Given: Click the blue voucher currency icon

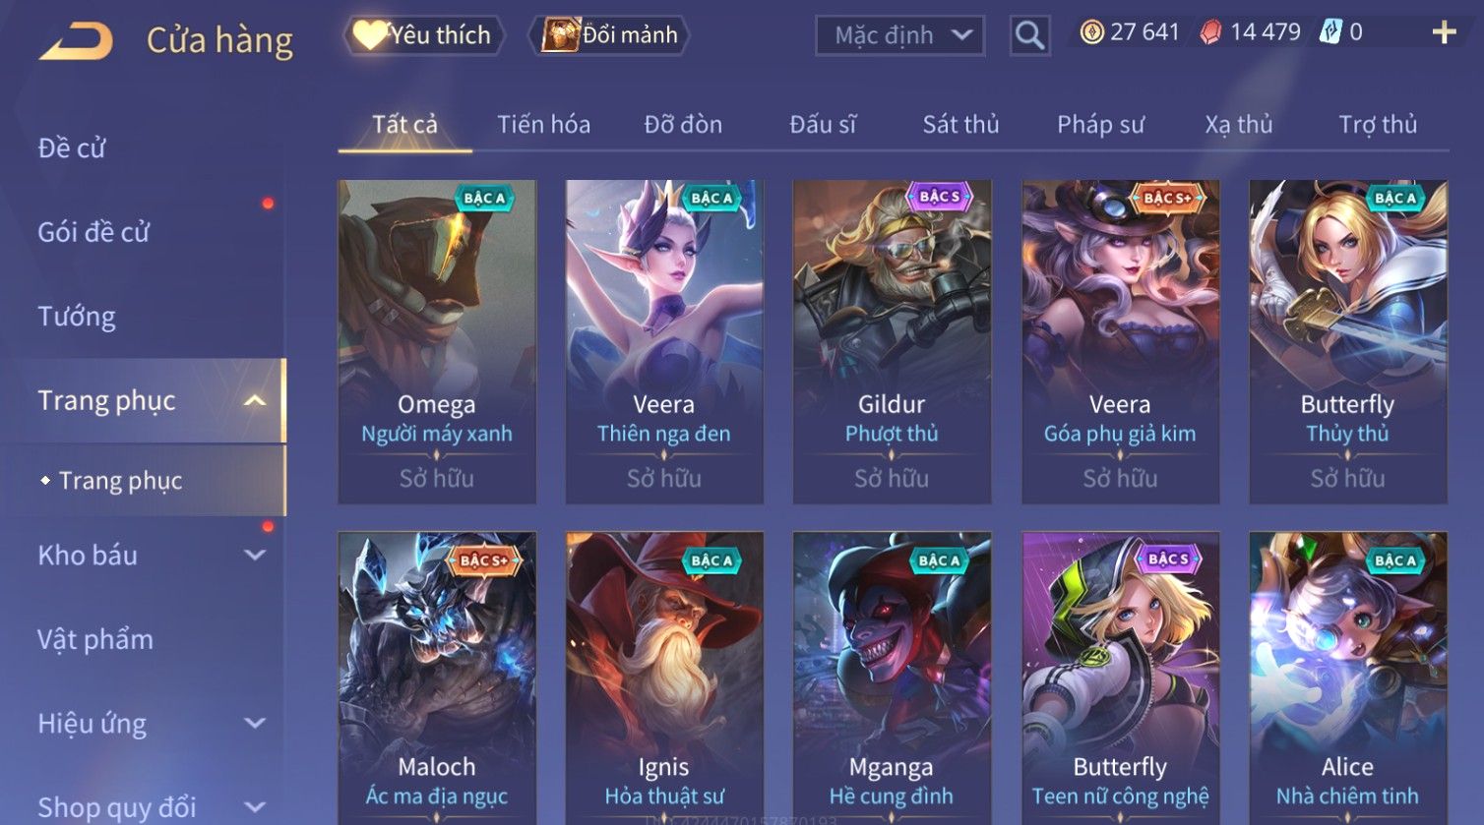Looking at the screenshot, I should tap(1329, 32).
